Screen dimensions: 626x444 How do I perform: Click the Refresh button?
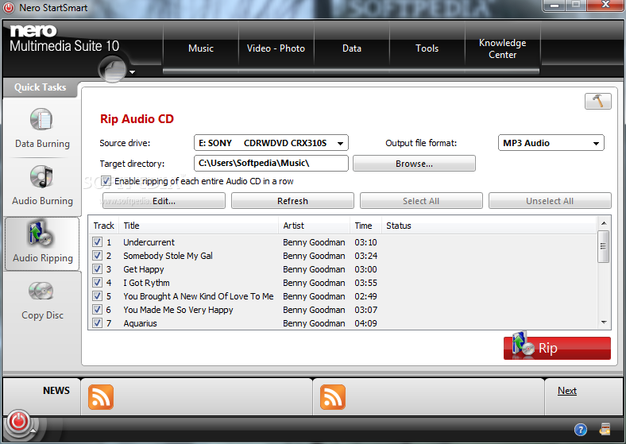click(292, 201)
